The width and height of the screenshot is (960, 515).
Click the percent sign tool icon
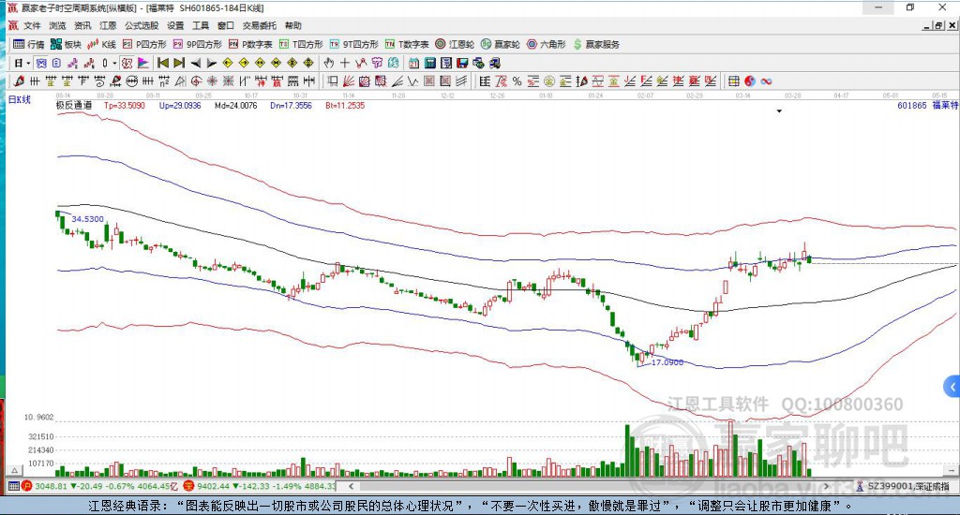tap(517, 81)
